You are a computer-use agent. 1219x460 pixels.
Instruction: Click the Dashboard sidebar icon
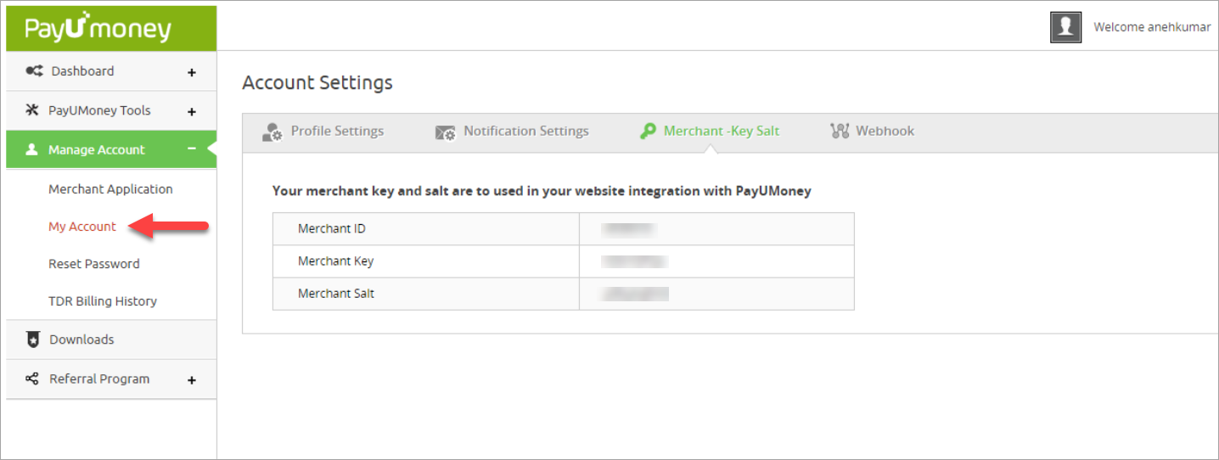34,71
